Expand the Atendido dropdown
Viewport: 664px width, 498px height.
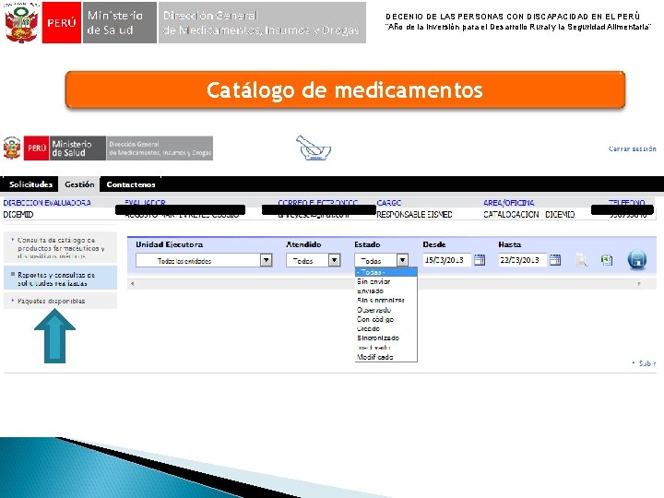tap(335, 259)
